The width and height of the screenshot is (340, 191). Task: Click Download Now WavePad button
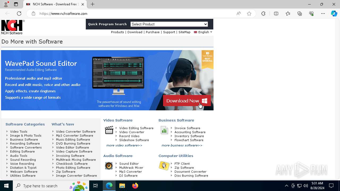(x=187, y=101)
